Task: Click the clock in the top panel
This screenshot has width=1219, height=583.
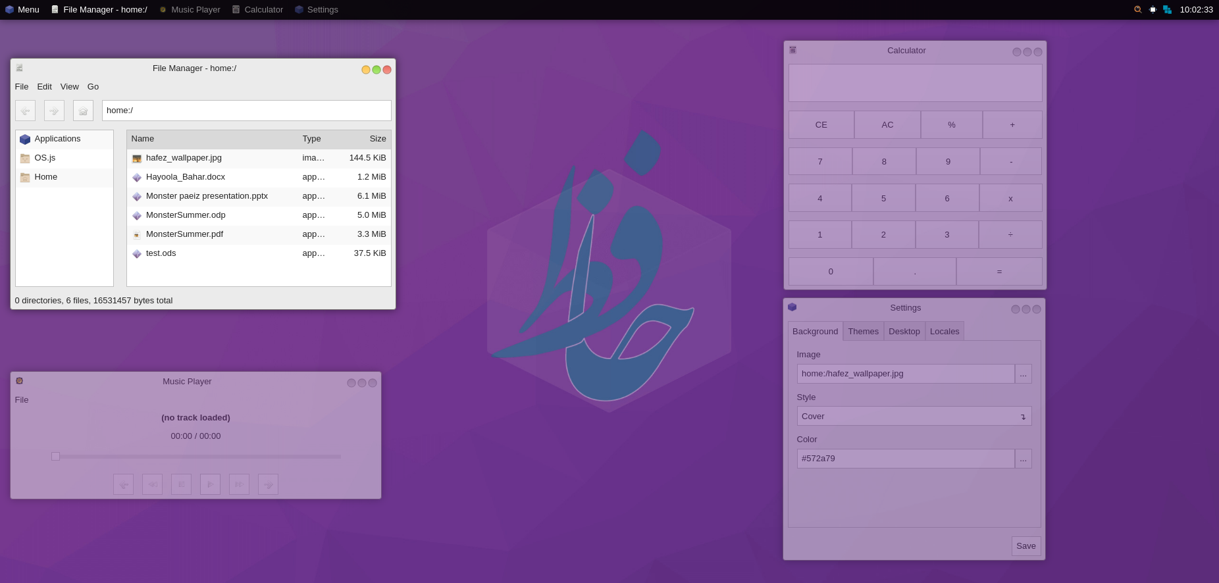Action: click(1197, 10)
